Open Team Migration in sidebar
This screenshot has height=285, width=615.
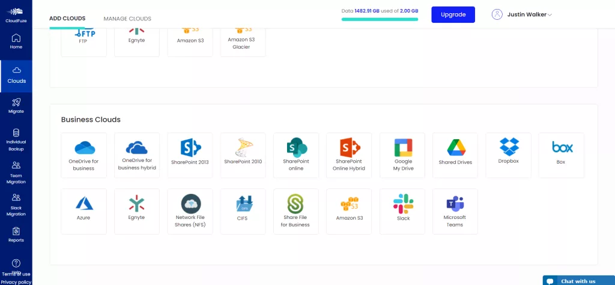tap(16, 172)
